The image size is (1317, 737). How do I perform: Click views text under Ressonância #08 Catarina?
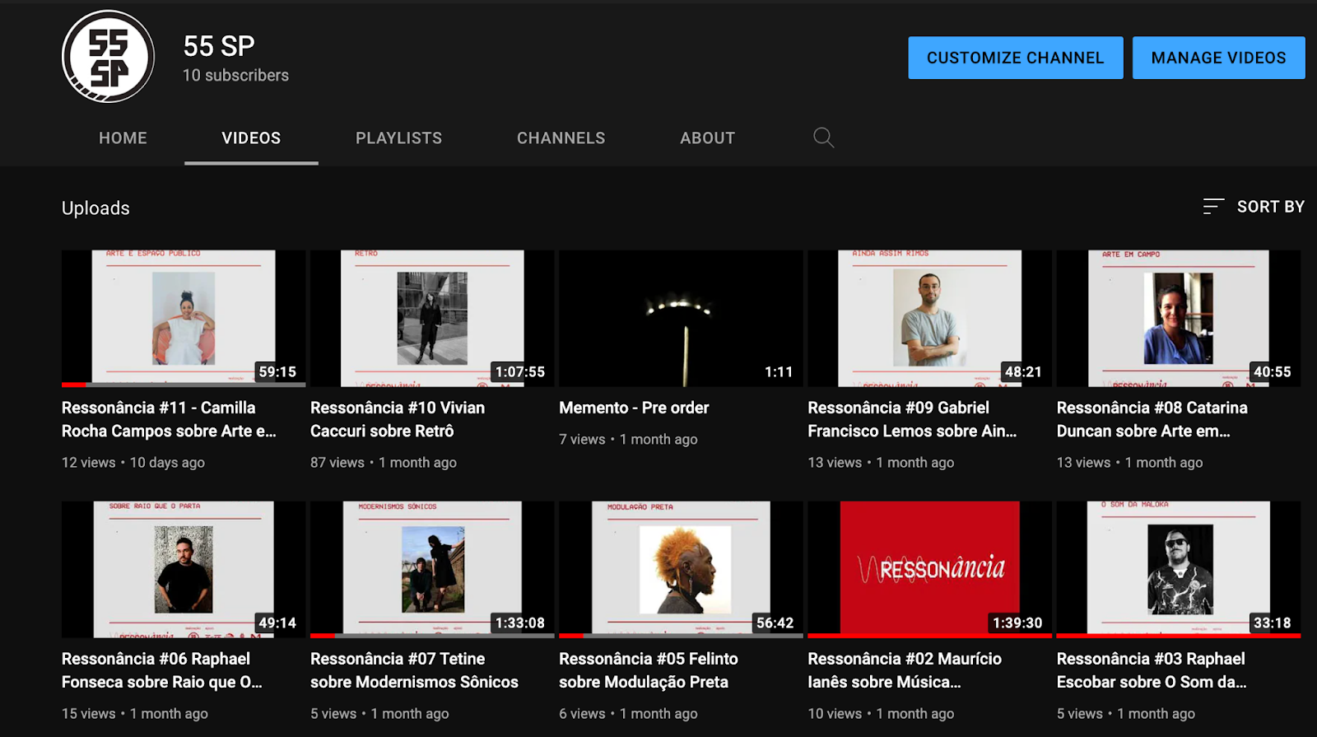(x=1129, y=463)
